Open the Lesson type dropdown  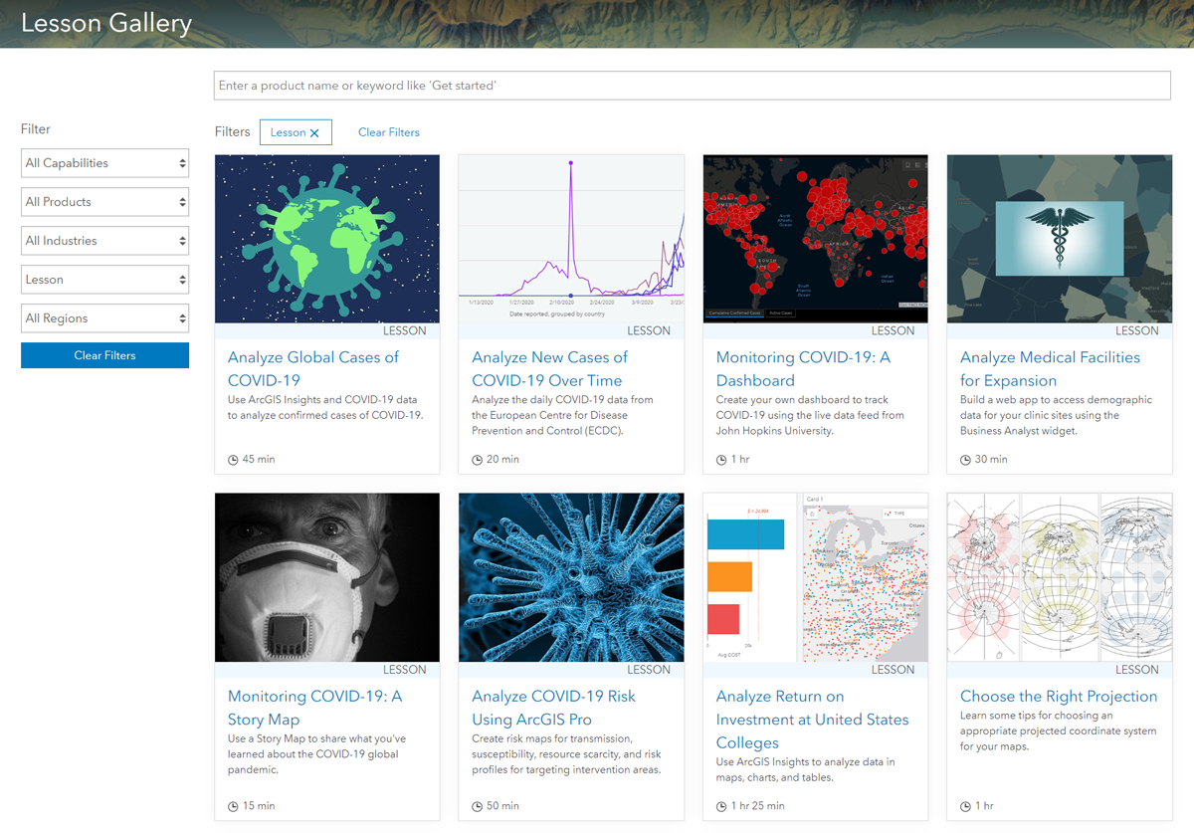(104, 280)
